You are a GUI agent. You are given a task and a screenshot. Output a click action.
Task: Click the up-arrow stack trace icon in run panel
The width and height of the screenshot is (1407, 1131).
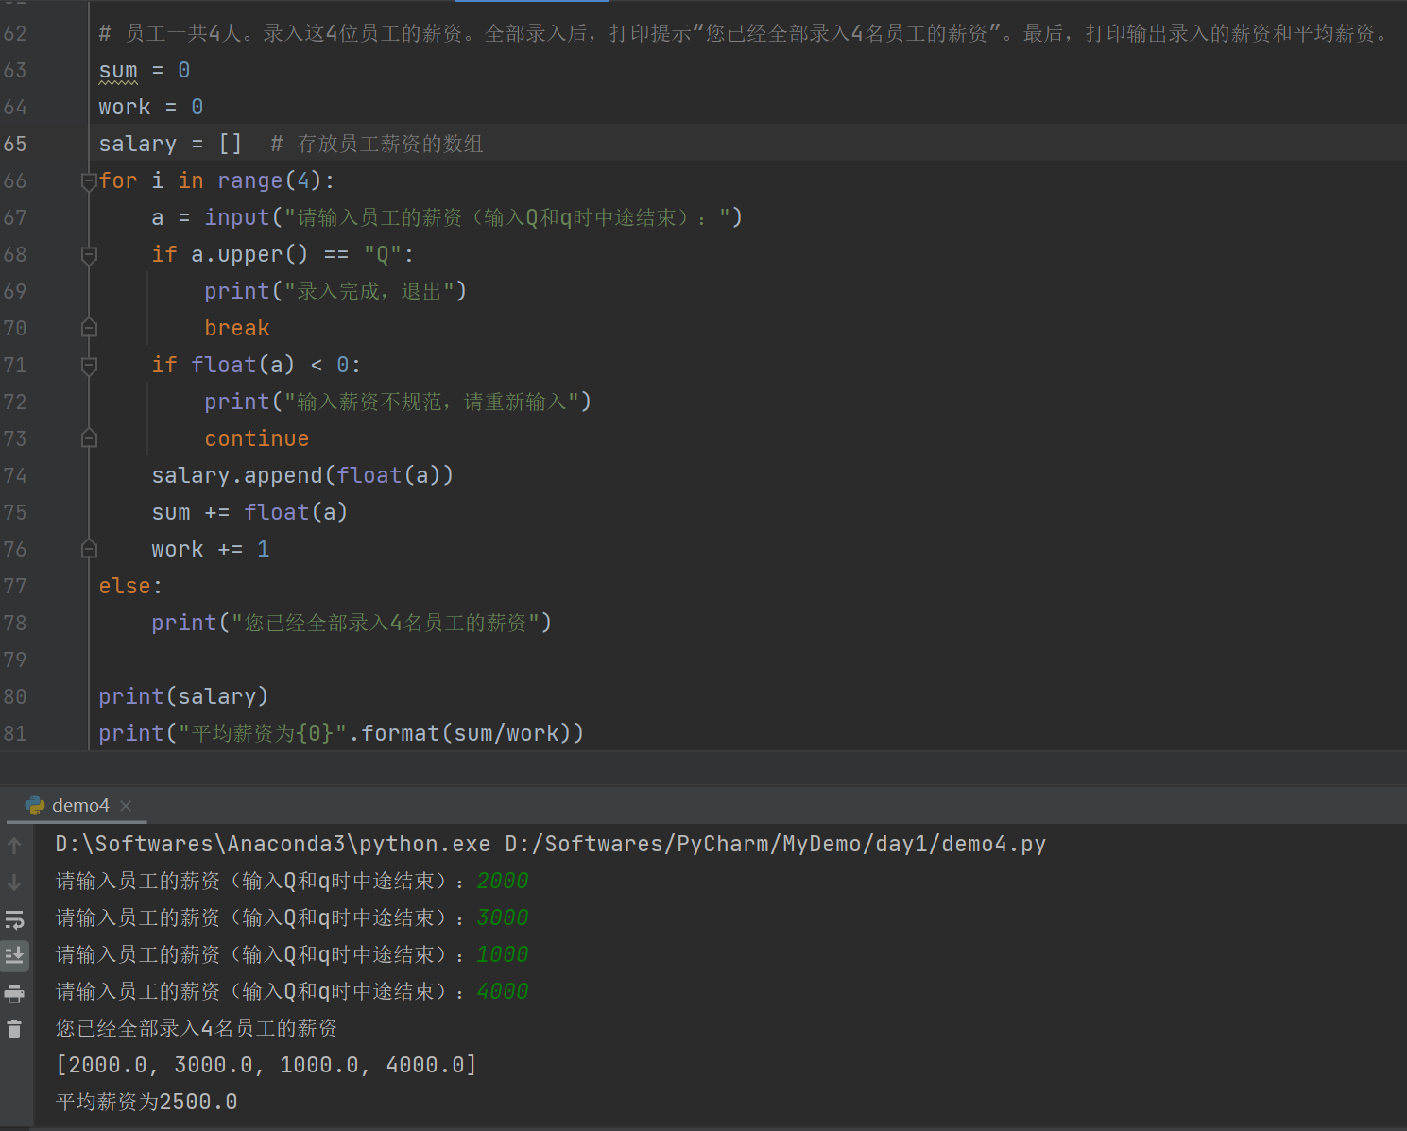click(14, 846)
